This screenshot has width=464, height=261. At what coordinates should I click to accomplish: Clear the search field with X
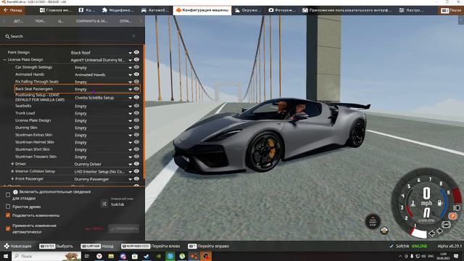134,36
